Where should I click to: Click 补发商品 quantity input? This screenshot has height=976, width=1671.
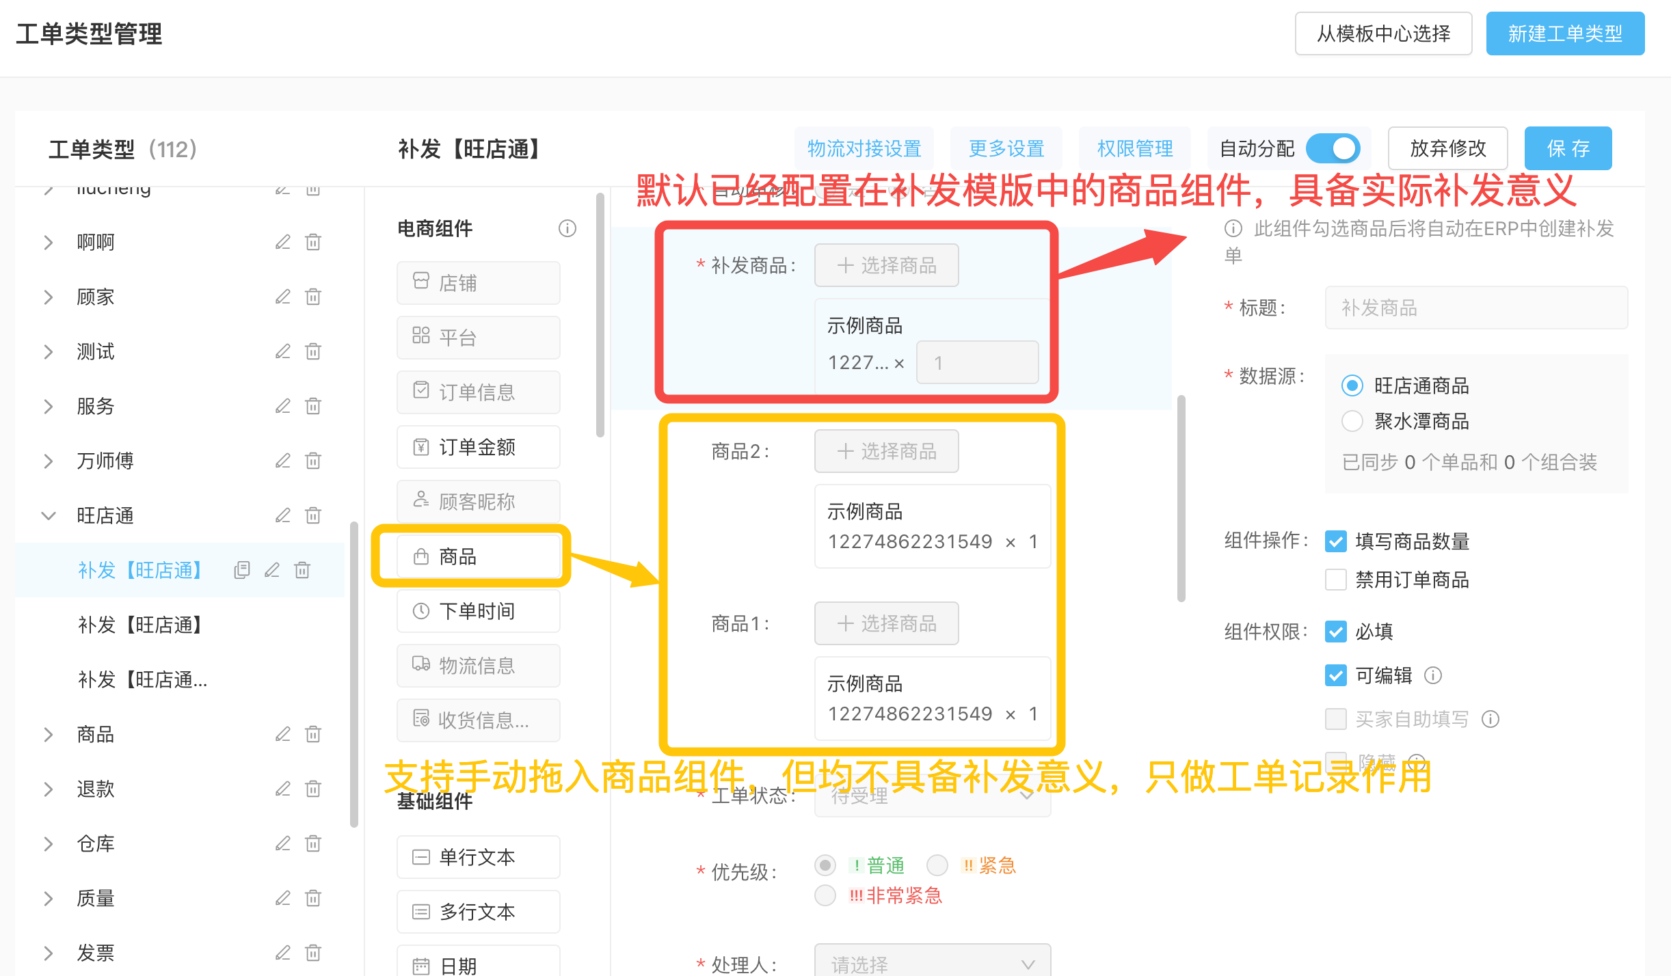pos(977,362)
